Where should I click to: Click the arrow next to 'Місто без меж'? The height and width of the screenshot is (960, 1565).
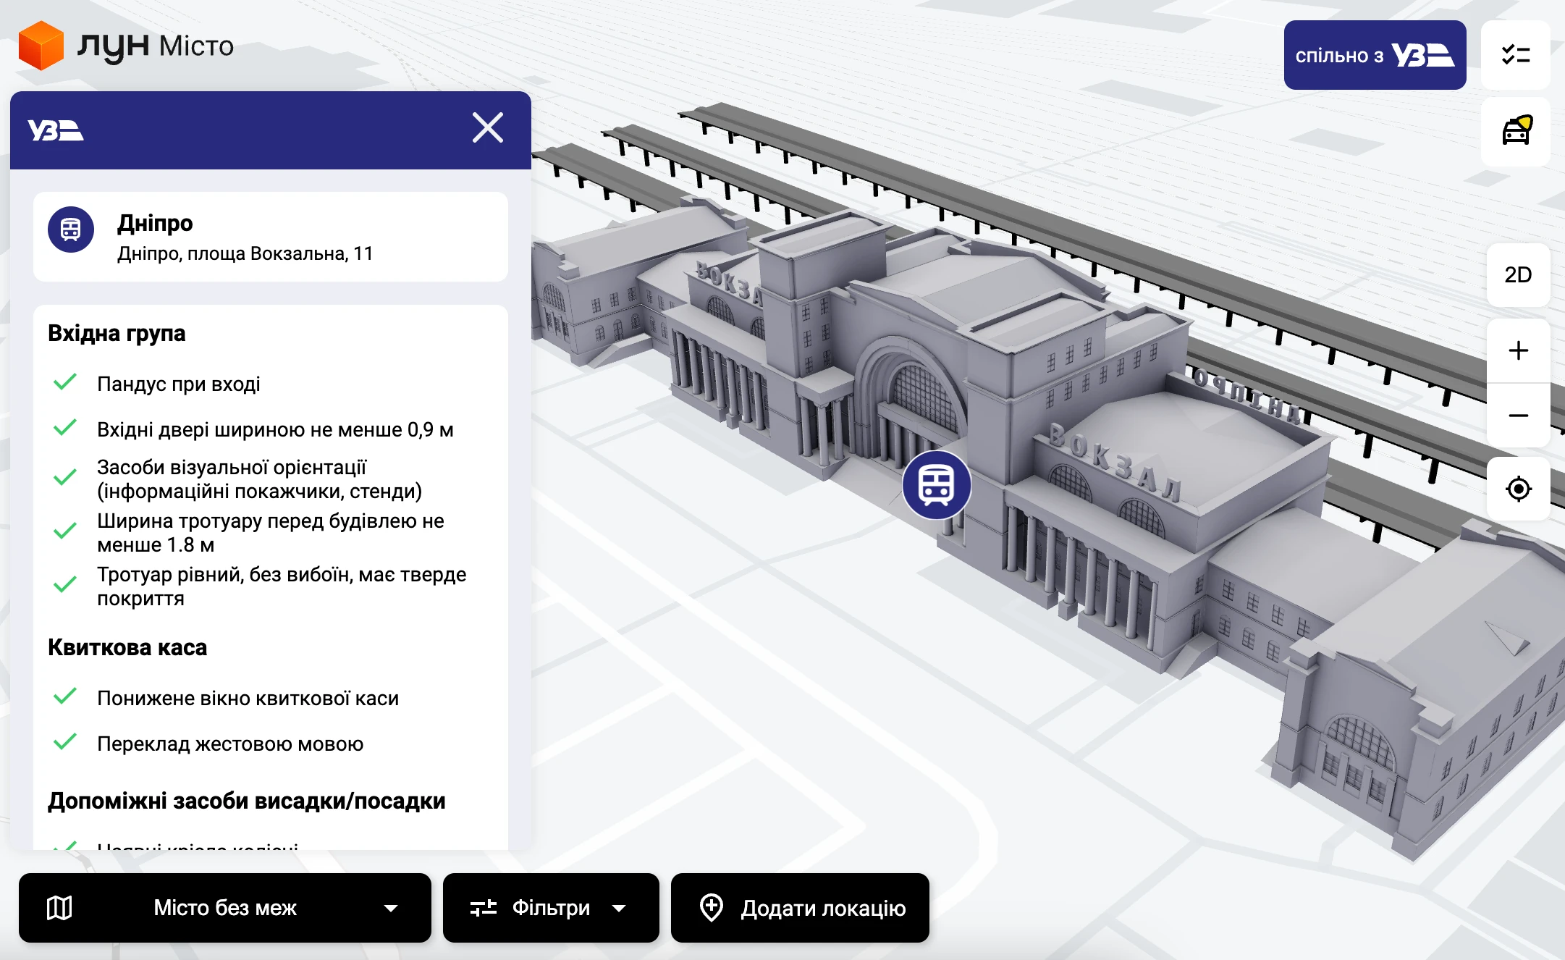[x=391, y=909]
